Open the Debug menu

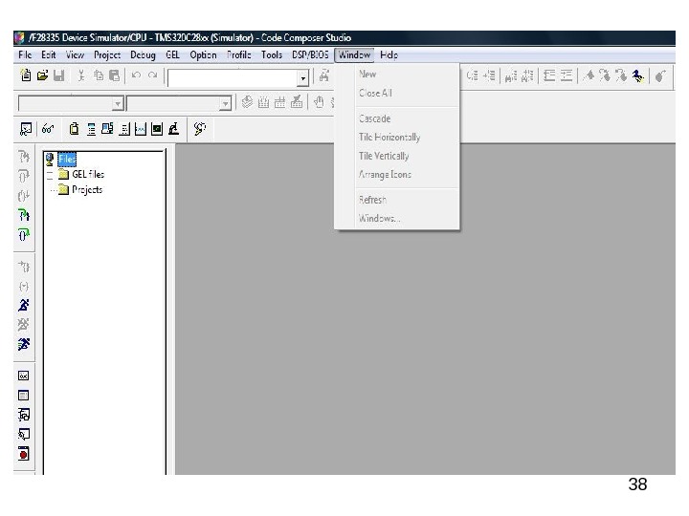pos(143,54)
